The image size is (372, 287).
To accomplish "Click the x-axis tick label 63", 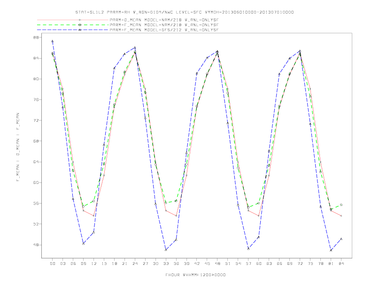I will tap(269, 264).
